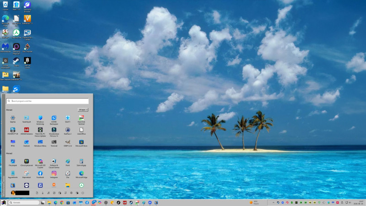Launch HWiNFO 64 from pinned apps
366x206 pixels.
coord(13,131)
